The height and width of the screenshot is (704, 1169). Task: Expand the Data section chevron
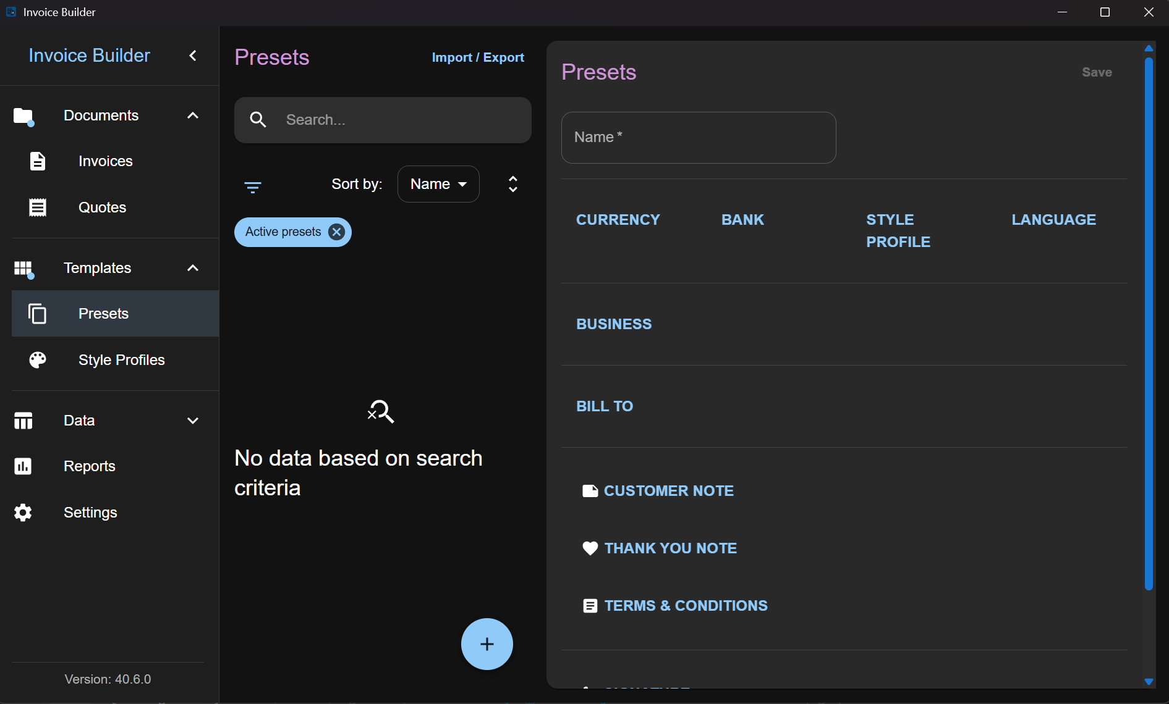point(193,421)
